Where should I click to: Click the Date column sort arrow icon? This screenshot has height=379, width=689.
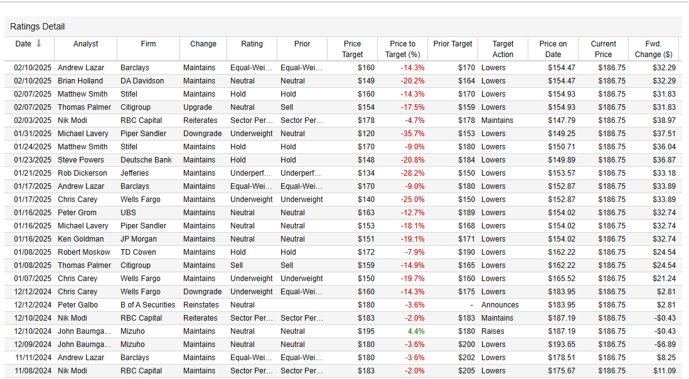(39, 43)
